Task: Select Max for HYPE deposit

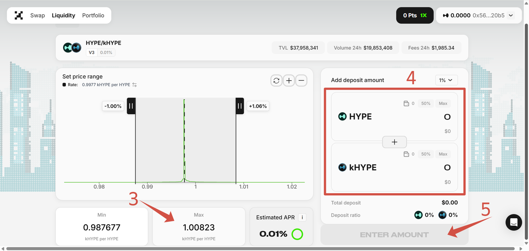Action: (443, 103)
